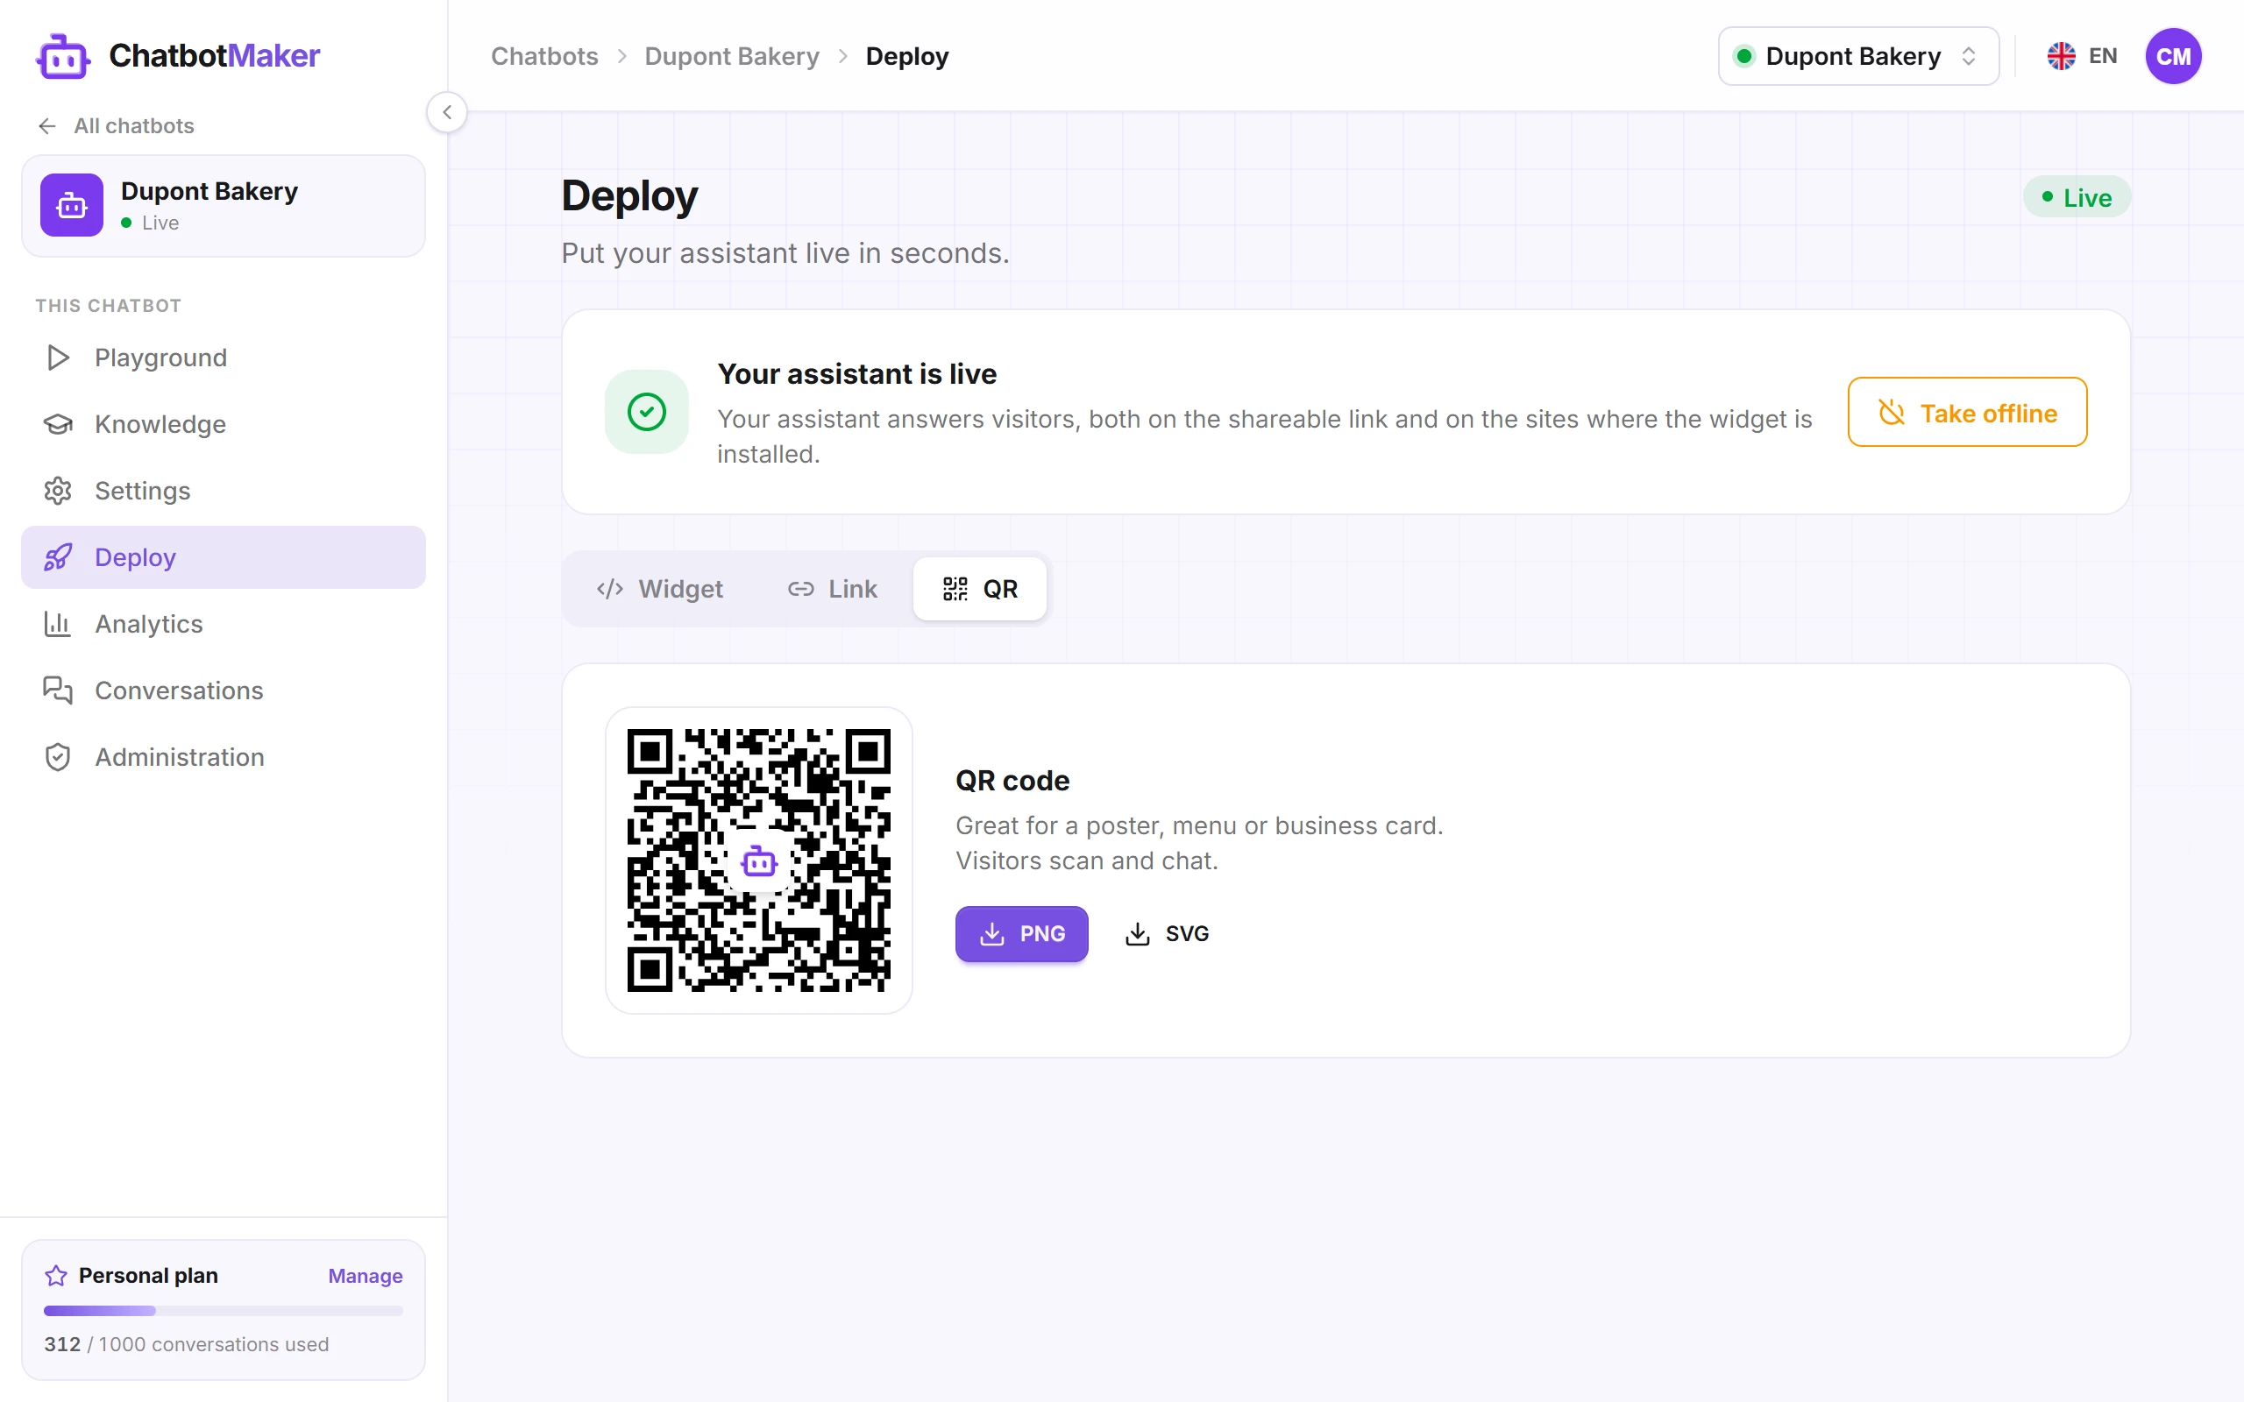Switch to the Link tab
Screen dimensions: 2244x1402
click(x=832, y=589)
